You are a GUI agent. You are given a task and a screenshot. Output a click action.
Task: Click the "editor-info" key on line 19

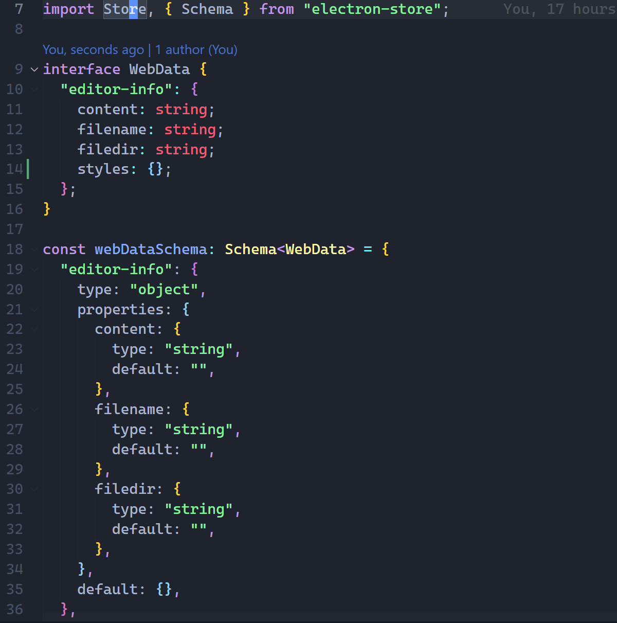(x=116, y=270)
